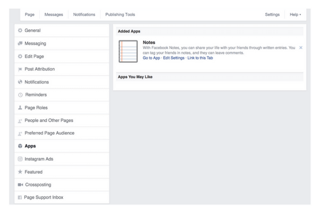Open Instagram Ads settings

[x=62, y=159]
